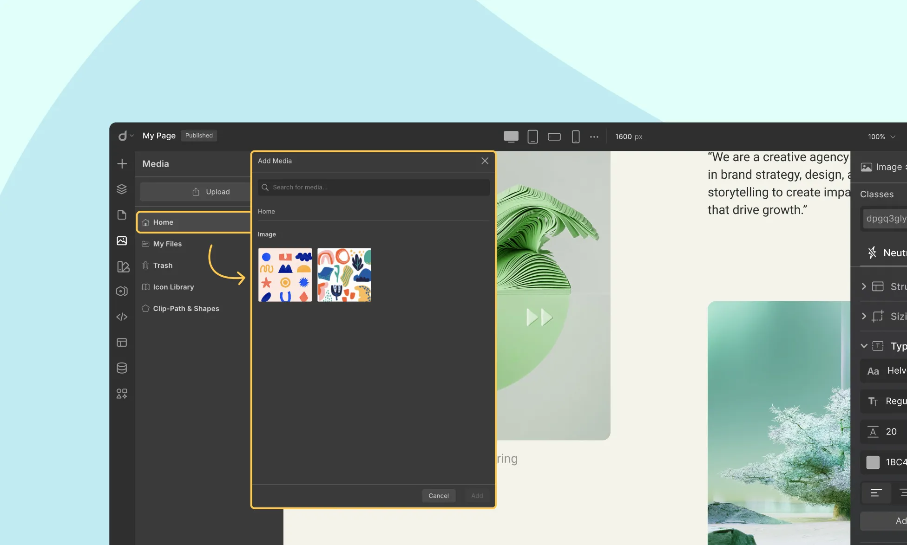Focus the Classes input field

885,219
